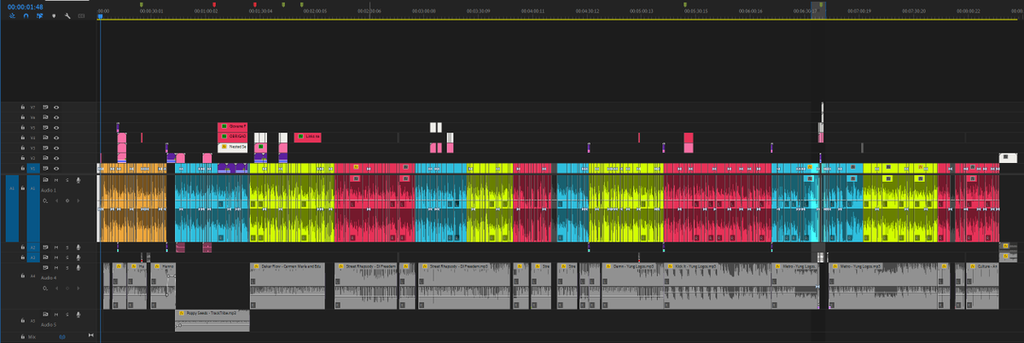The height and width of the screenshot is (343, 1024).
Task: Enable voice-over record on track A3
Action: pos(78,257)
